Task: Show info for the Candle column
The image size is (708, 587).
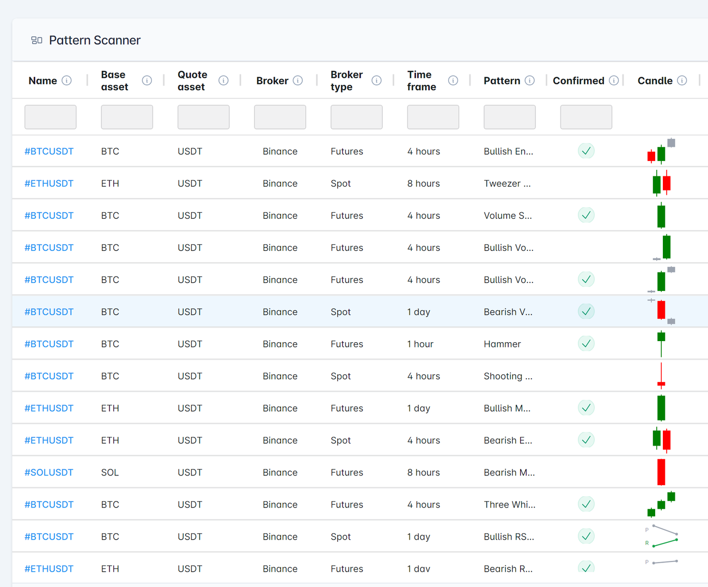Action: coord(682,81)
